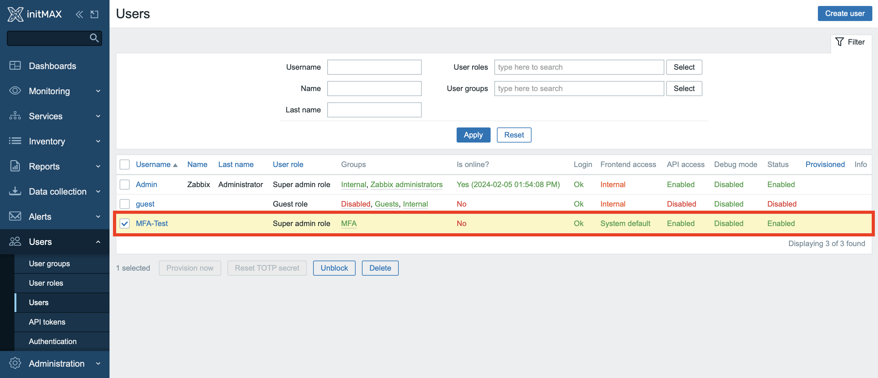878x378 pixels.
Task: Collapse the Users section chevron
Action: tap(98, 242)
